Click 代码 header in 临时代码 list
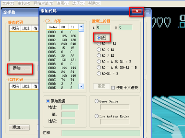Viewport: 185px width, 138px height. click(x=15, y=86)
